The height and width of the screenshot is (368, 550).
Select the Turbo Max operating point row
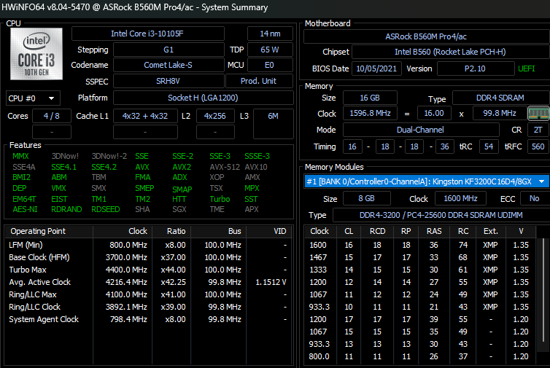(x=146, y=270)
